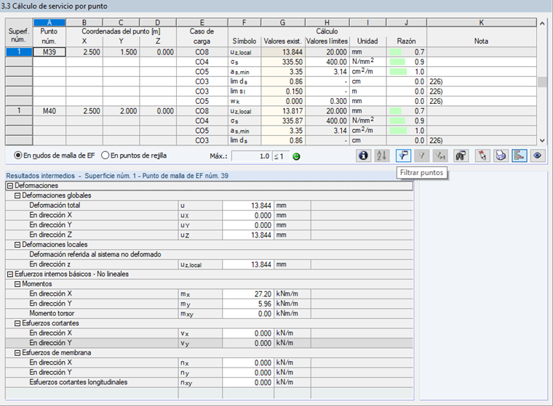The height and width of the screenshot is (406, 553).
Task: Click the green smiley status icon
Action: tap(296, 156)
